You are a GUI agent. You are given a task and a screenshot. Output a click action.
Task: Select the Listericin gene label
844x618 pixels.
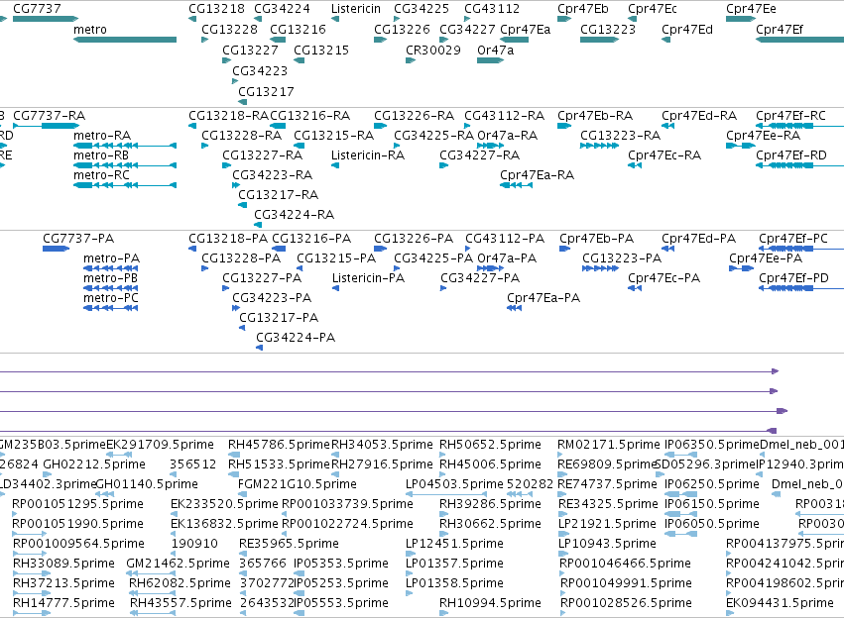[356, 9]
